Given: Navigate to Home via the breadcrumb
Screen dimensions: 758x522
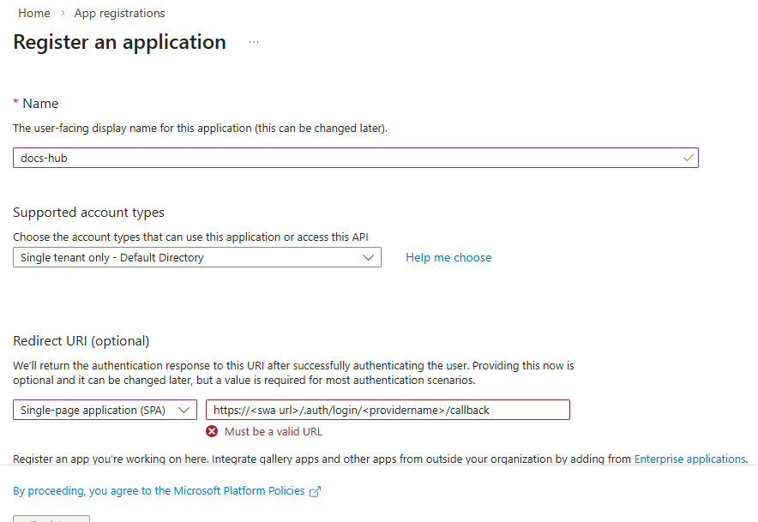Looking at the screenshot, I should tap(33, 13).
